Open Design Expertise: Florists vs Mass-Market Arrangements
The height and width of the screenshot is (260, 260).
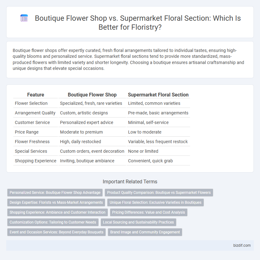click(56, 202)
